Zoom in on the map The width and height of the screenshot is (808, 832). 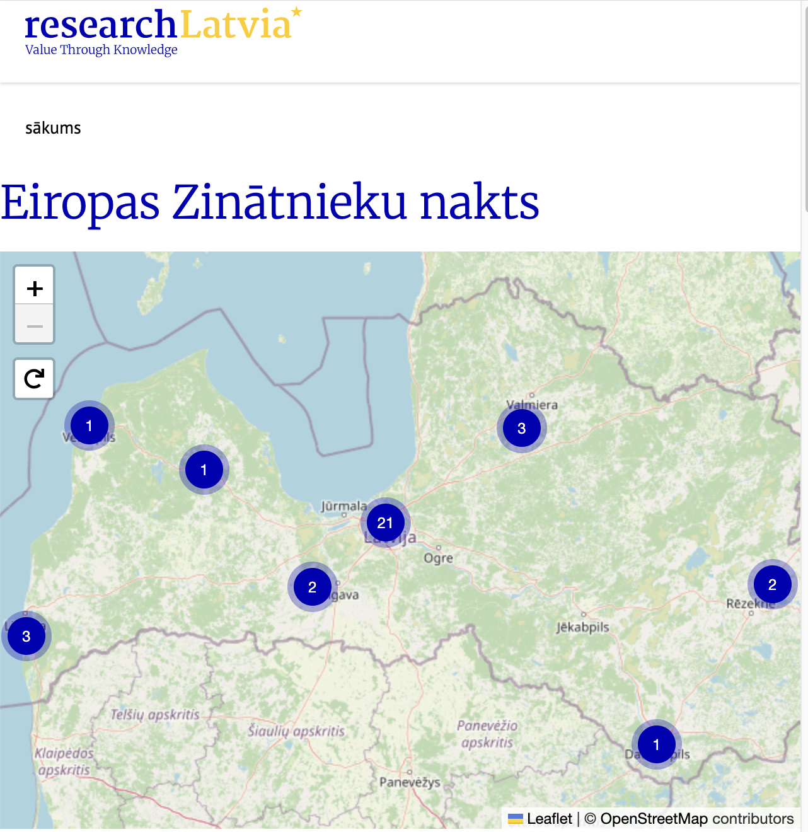point(35,289)
